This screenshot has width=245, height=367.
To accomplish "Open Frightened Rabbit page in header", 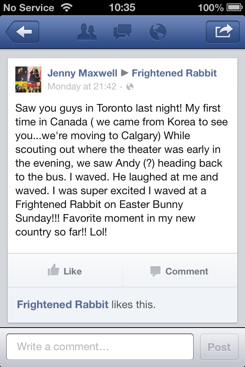I will coord(174,73).
